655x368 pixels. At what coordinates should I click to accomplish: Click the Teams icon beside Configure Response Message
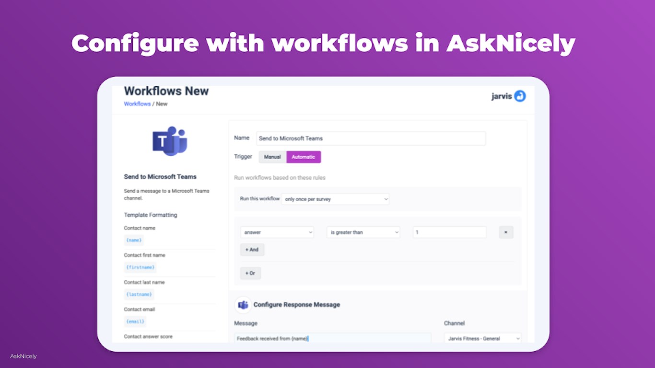coord(243,305)
